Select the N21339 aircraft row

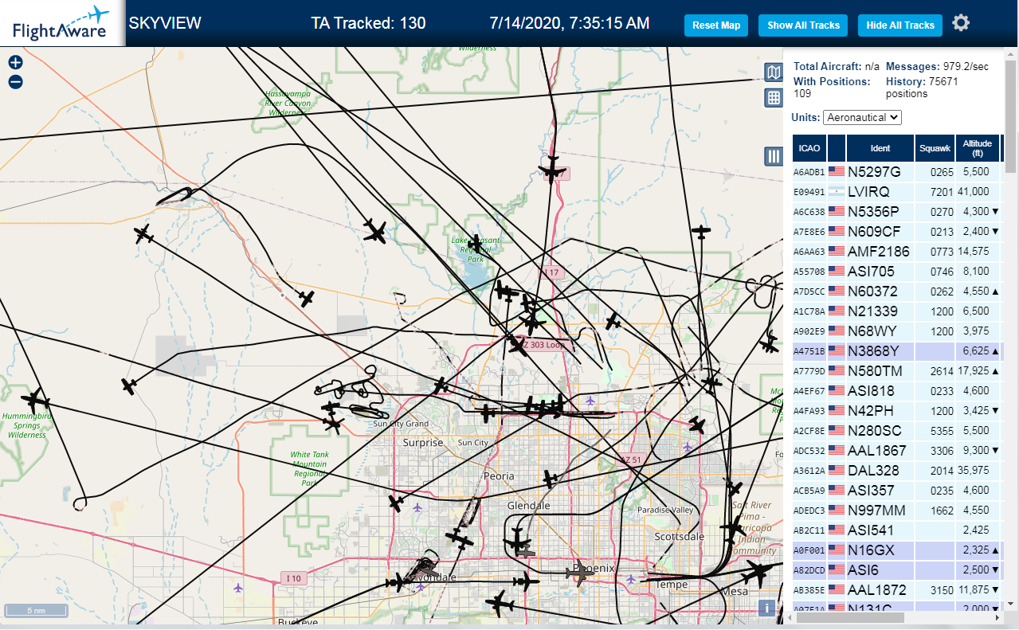[x=898, y=311]
